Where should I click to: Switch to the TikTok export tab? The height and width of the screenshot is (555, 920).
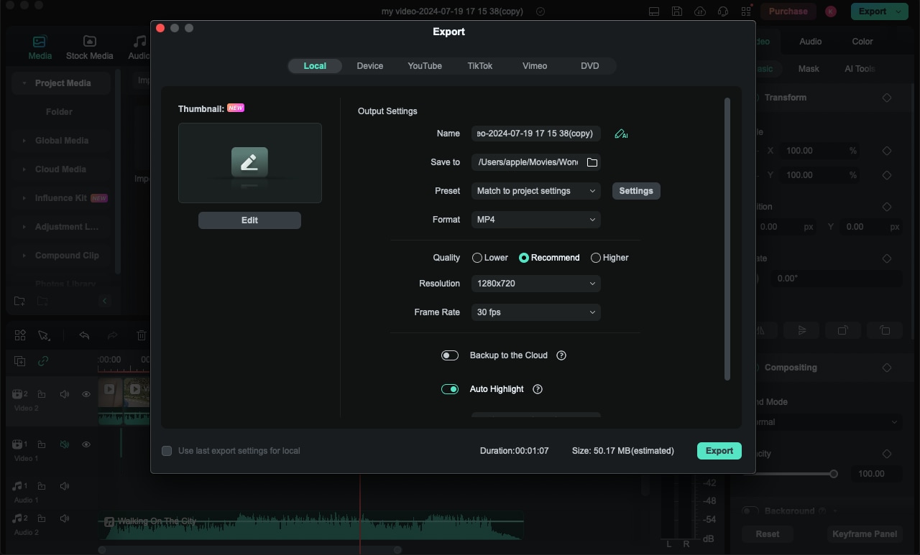click(x=480, y=66)
